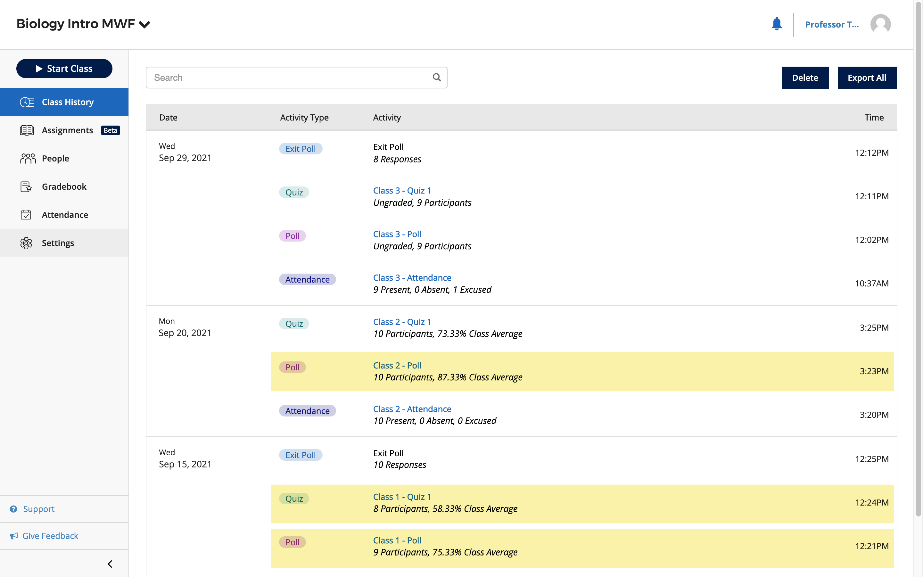Screen dimensions: 923x577
Task: Click the Export All button
Action: pos(867,78)
